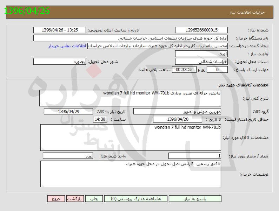This screenshot has height=211, width=279.
Task: Click the 'بازگشت' back button
Action: [75, 198]
